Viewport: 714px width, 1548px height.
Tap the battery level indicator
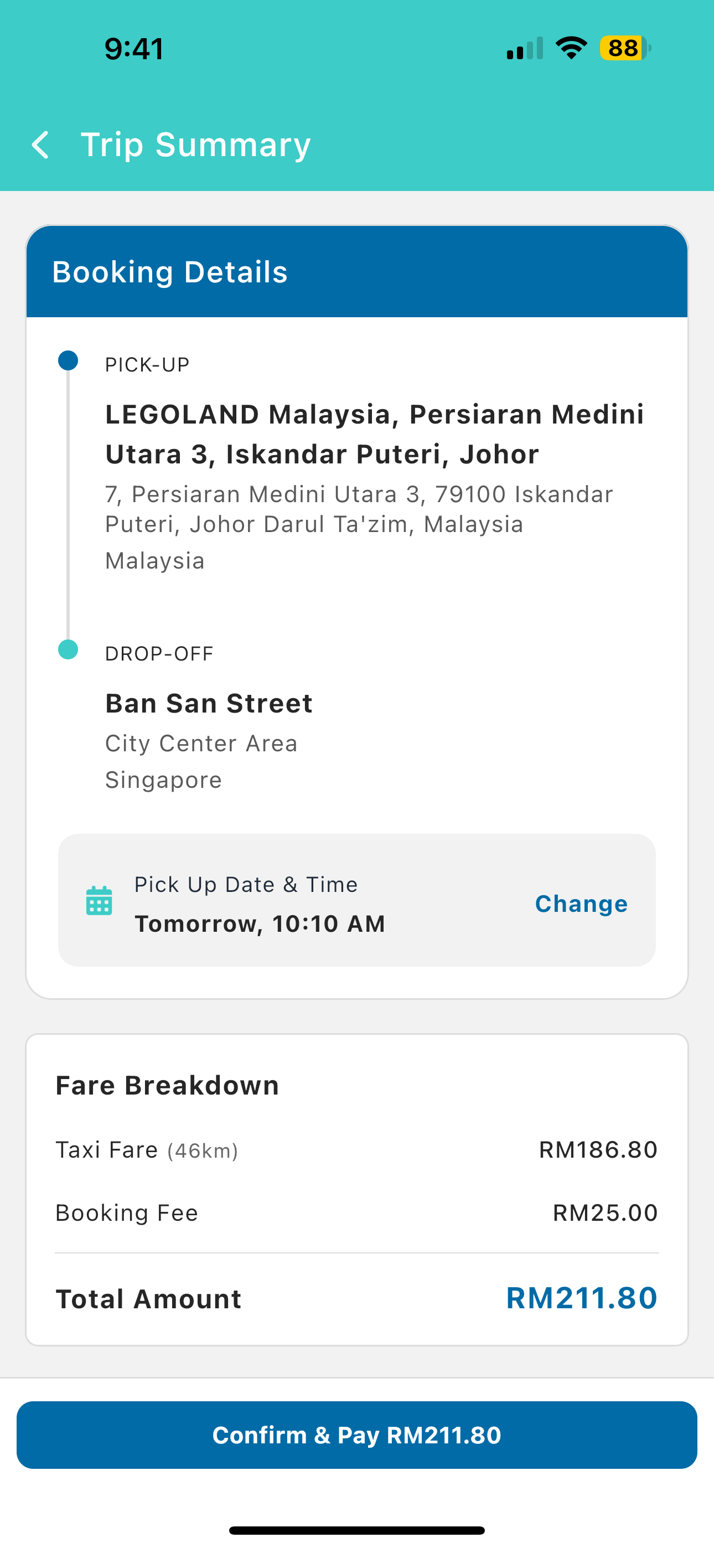coord(624,48)
